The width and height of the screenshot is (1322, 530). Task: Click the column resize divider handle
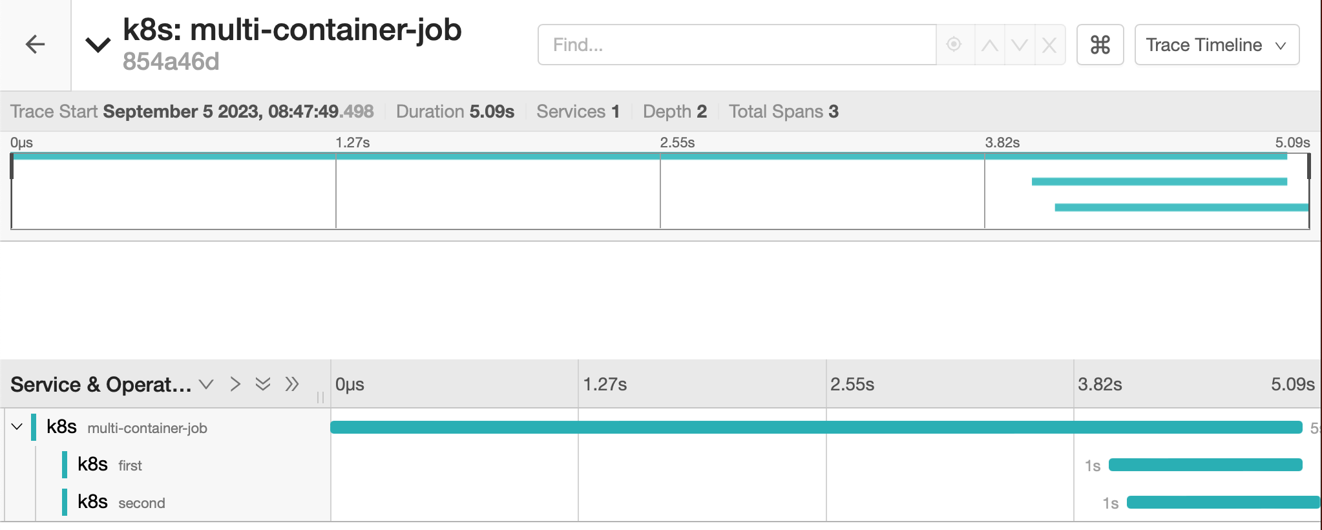pos(320,397)
